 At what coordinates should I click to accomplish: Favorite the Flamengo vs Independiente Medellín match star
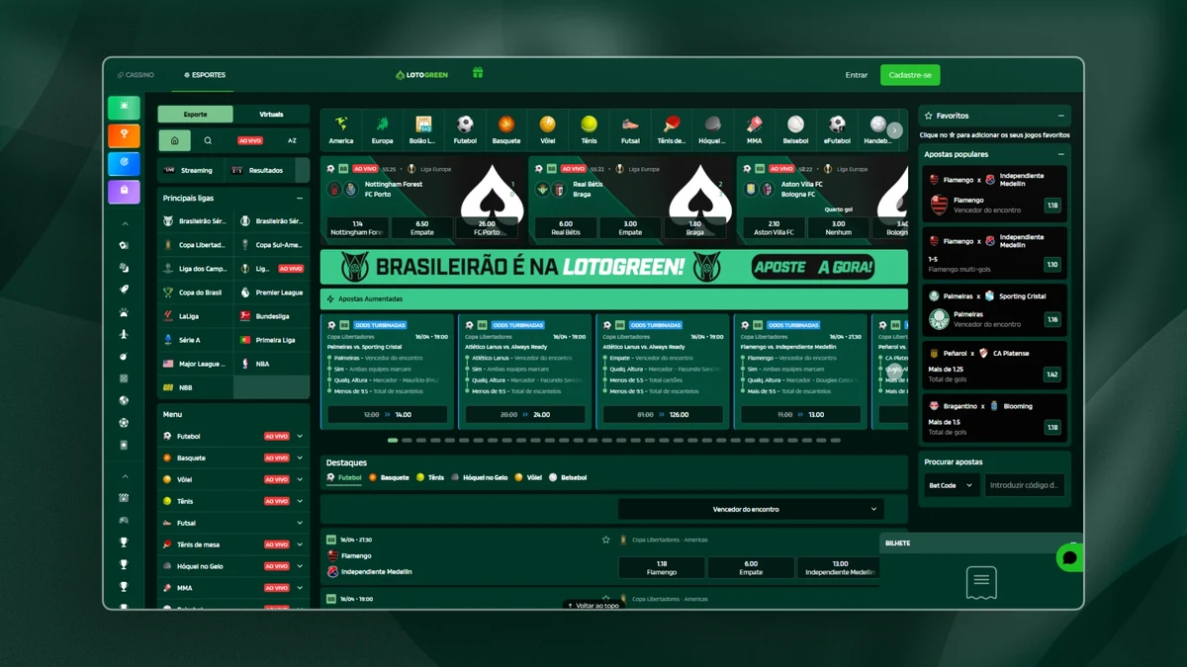(x=605, y=540)
